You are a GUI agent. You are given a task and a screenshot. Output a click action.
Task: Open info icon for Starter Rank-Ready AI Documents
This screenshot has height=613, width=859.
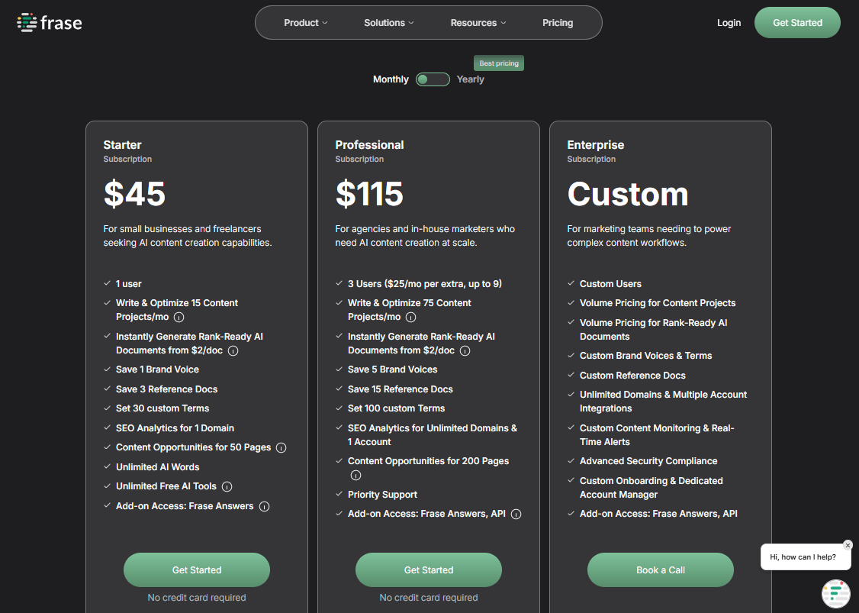coord(233,351)
